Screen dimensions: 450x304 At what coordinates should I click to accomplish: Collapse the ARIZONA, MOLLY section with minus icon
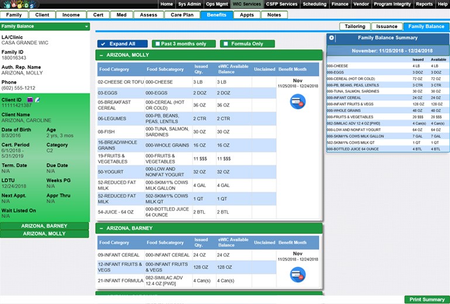coord(101,55)
